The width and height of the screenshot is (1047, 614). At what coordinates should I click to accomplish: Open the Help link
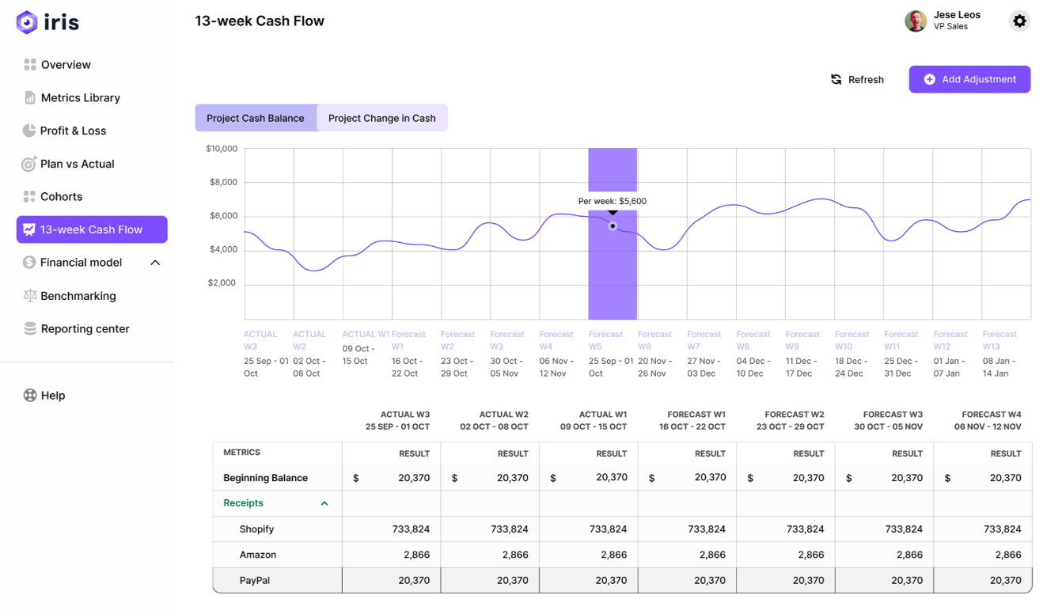[x=52, y=396]
